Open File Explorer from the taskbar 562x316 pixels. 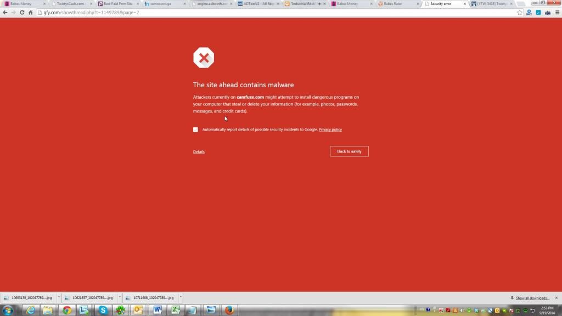(x=48, y=311)
